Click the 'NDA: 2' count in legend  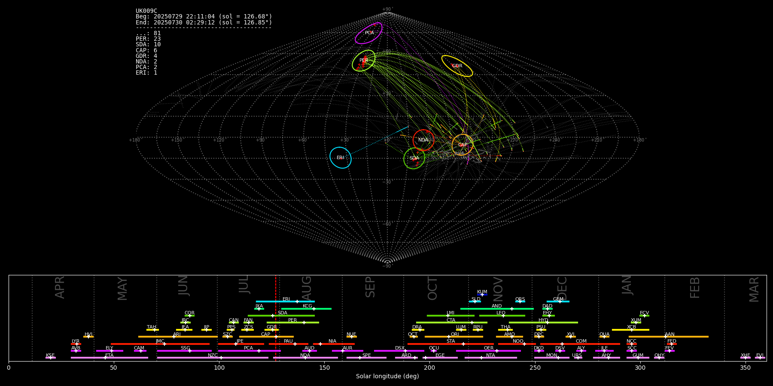[146, 62]
